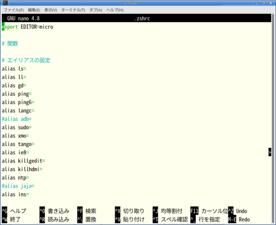Click the F11 カーソル位 shortcut hint

pyautogui.click(x=209, y=211)
